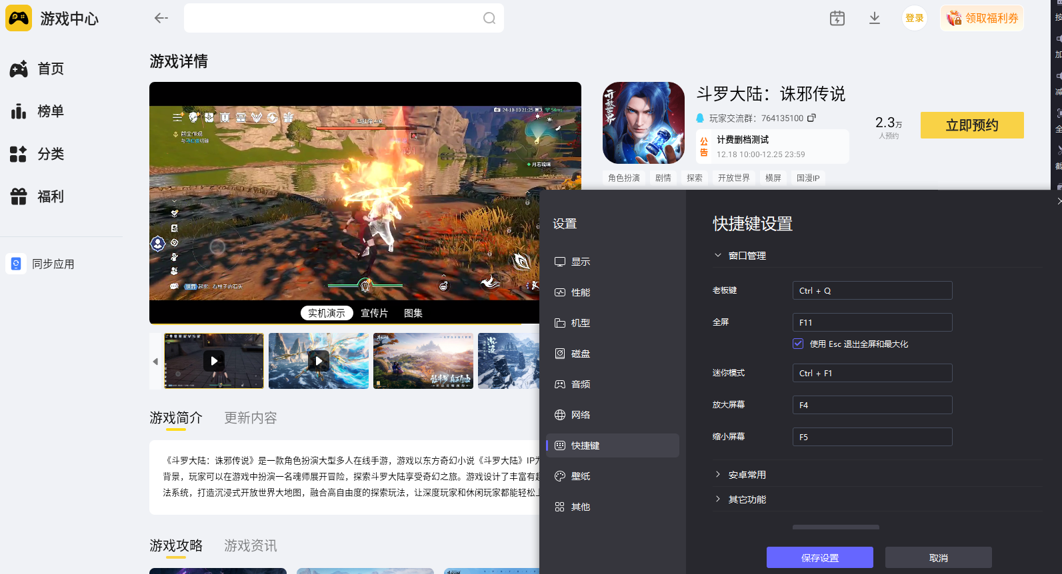Click the 领取福利券 button

point(983,18)
